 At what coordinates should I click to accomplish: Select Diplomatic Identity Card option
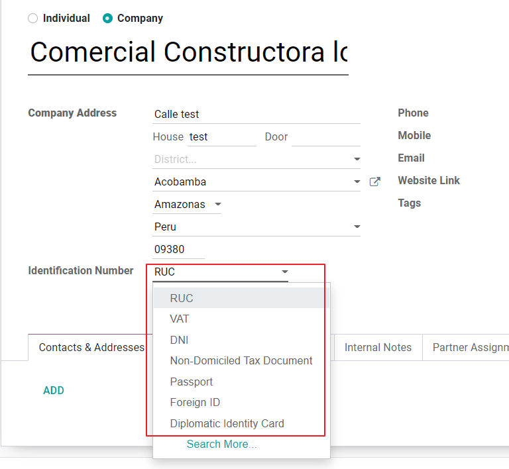coord(227,424)
